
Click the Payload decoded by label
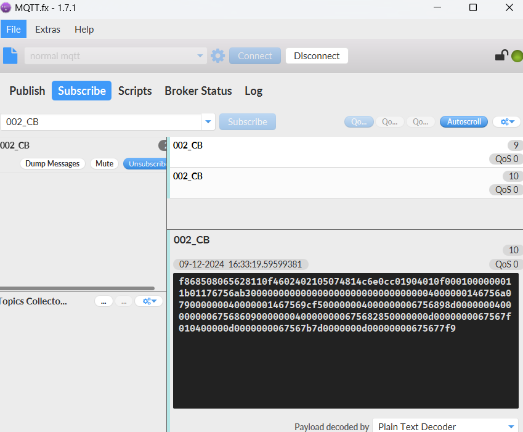331,426
